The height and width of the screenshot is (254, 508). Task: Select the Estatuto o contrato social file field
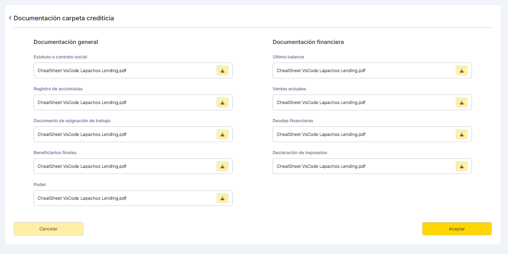click(124, 70)
